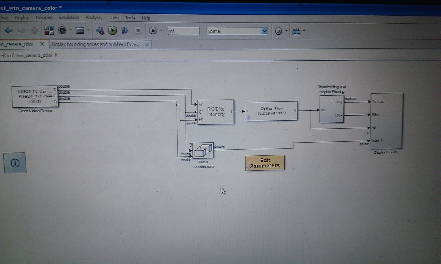
Task: Click the Model Advisor checkmark icon
Action: (278, 31)
